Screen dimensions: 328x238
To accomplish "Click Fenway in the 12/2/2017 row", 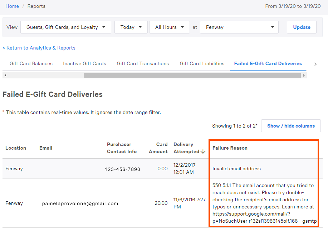I will [14, 169].
